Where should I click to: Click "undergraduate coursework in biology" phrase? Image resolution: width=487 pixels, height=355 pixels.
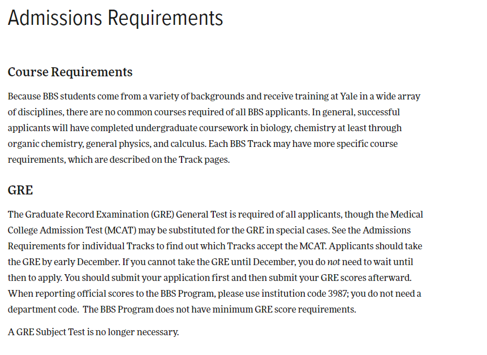pos(213,128)
